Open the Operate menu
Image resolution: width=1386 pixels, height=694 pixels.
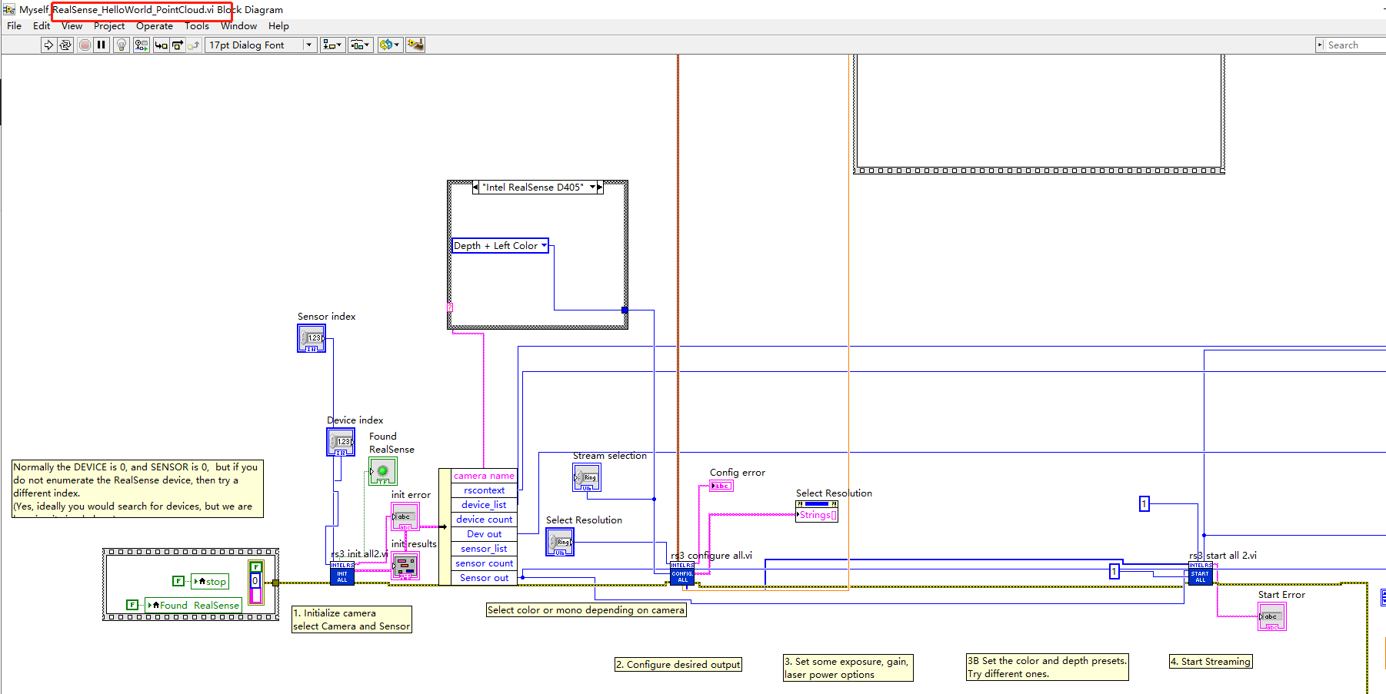coord(155,26)
